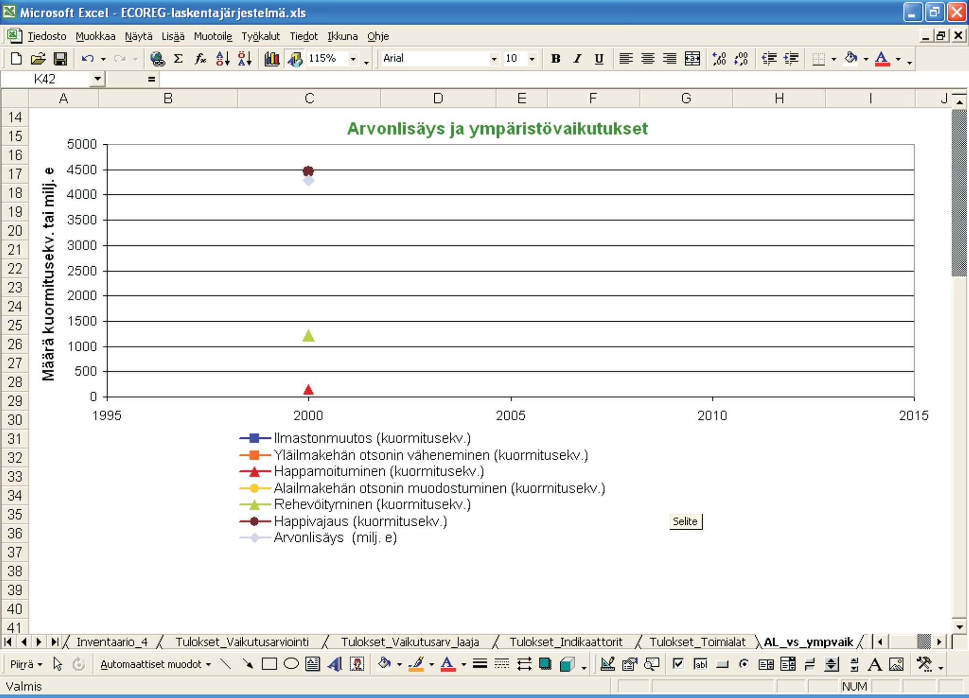Image resolution: width=969 pixels, height=698 pixels.
Task: Expand the line color dropdown arrow
Action: 431,664
